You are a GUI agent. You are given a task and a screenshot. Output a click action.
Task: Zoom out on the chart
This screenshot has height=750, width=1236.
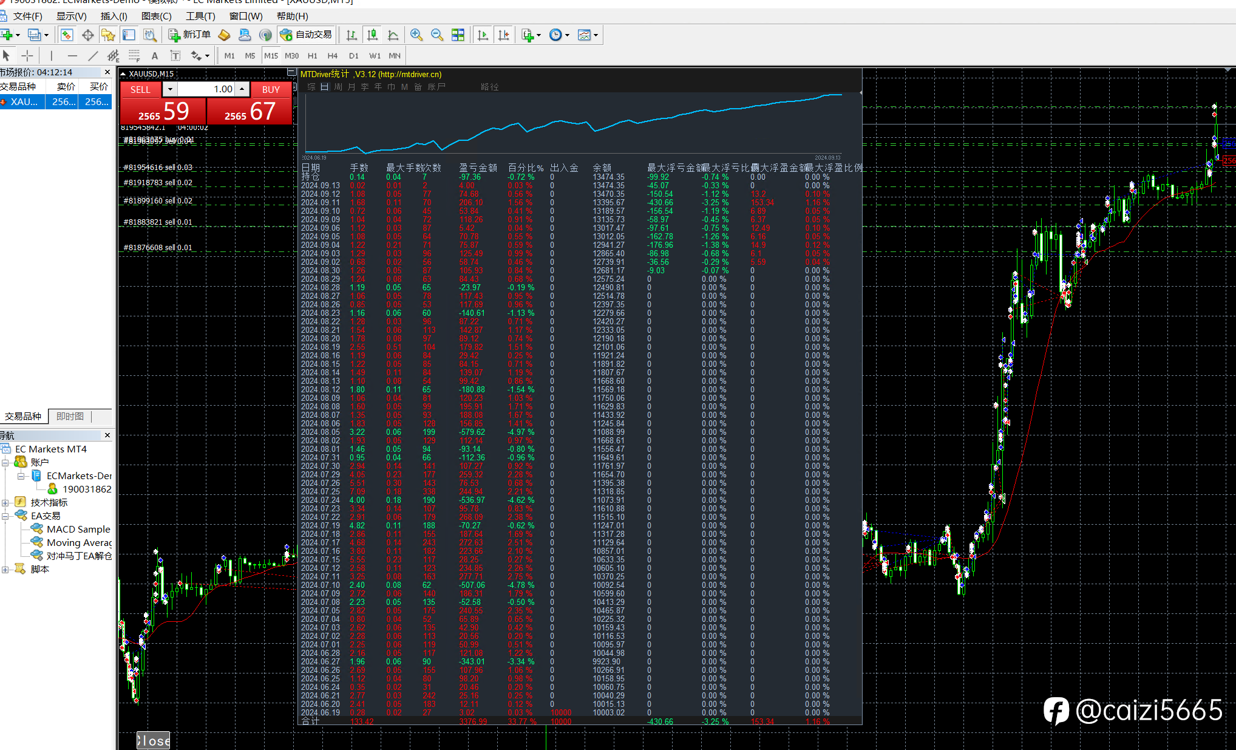pyautogui.click(x=437, y=35)
